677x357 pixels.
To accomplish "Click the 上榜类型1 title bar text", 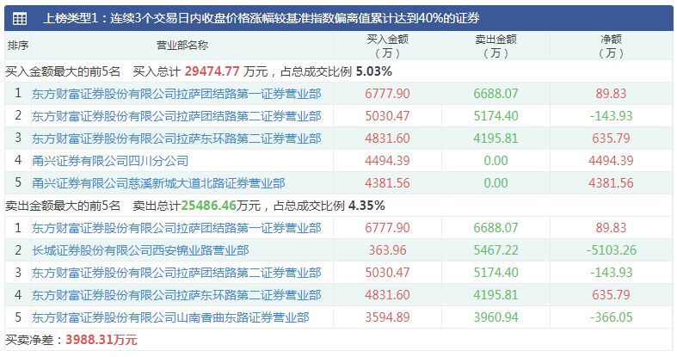I will pyautogui.click(x=262, y=18).
